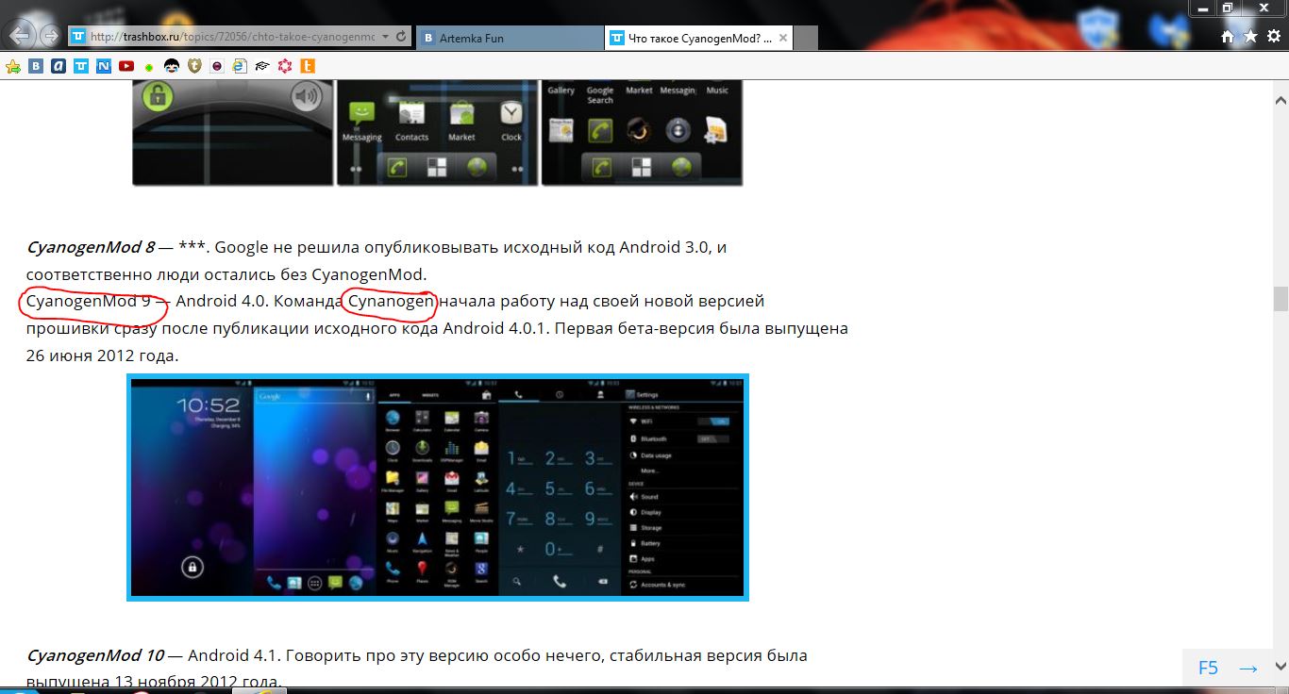Image resolution: width=1289 pixels, height=694 pixels.
Task: Open the cartoon face bookmark
Action: [172, 66]
